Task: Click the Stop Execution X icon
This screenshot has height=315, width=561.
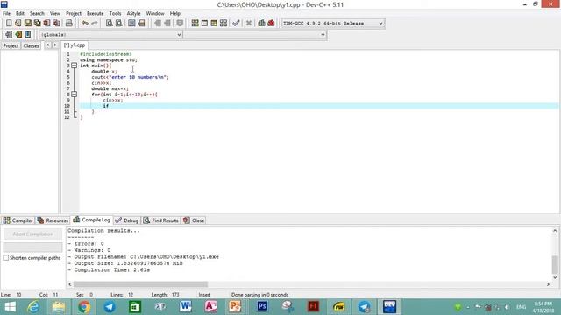Action: [249, 24]
